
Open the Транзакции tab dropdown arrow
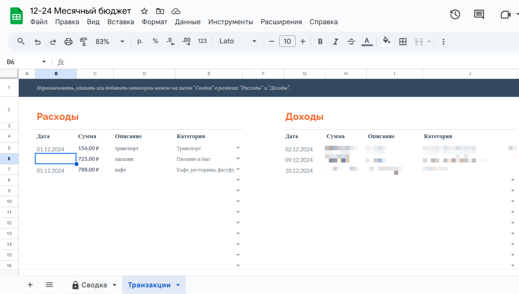178,285
